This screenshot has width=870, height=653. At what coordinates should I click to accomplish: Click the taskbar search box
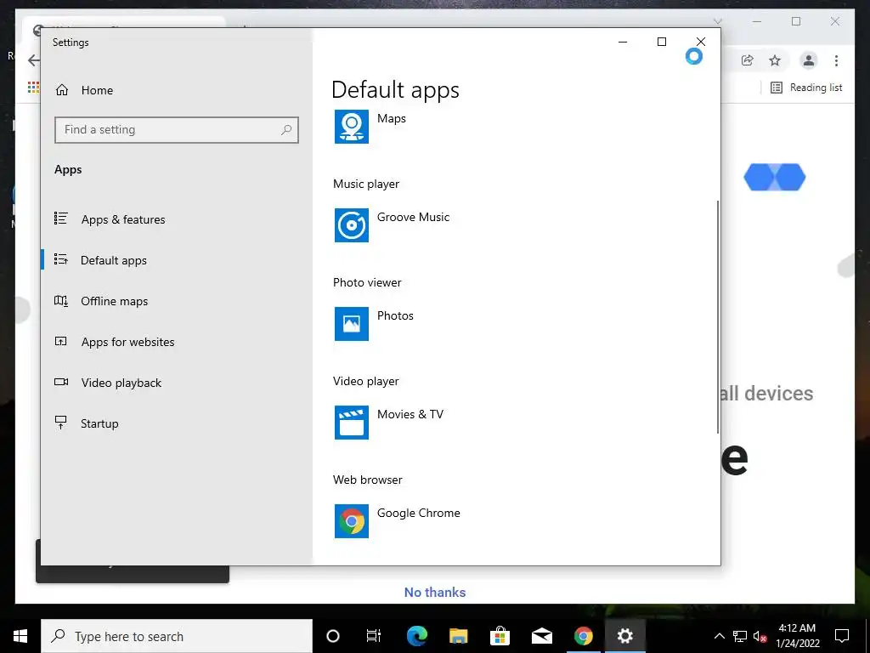point(177,636)
